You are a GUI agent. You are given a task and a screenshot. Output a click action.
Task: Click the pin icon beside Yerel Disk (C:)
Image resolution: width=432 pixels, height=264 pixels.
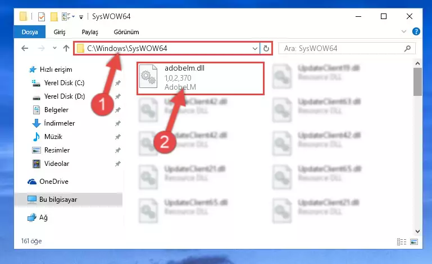[118, 83]
